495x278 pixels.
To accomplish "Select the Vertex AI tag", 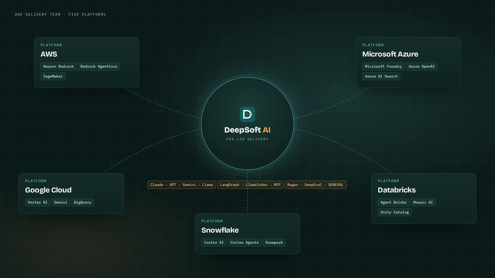I will click(x=37, y=202).
